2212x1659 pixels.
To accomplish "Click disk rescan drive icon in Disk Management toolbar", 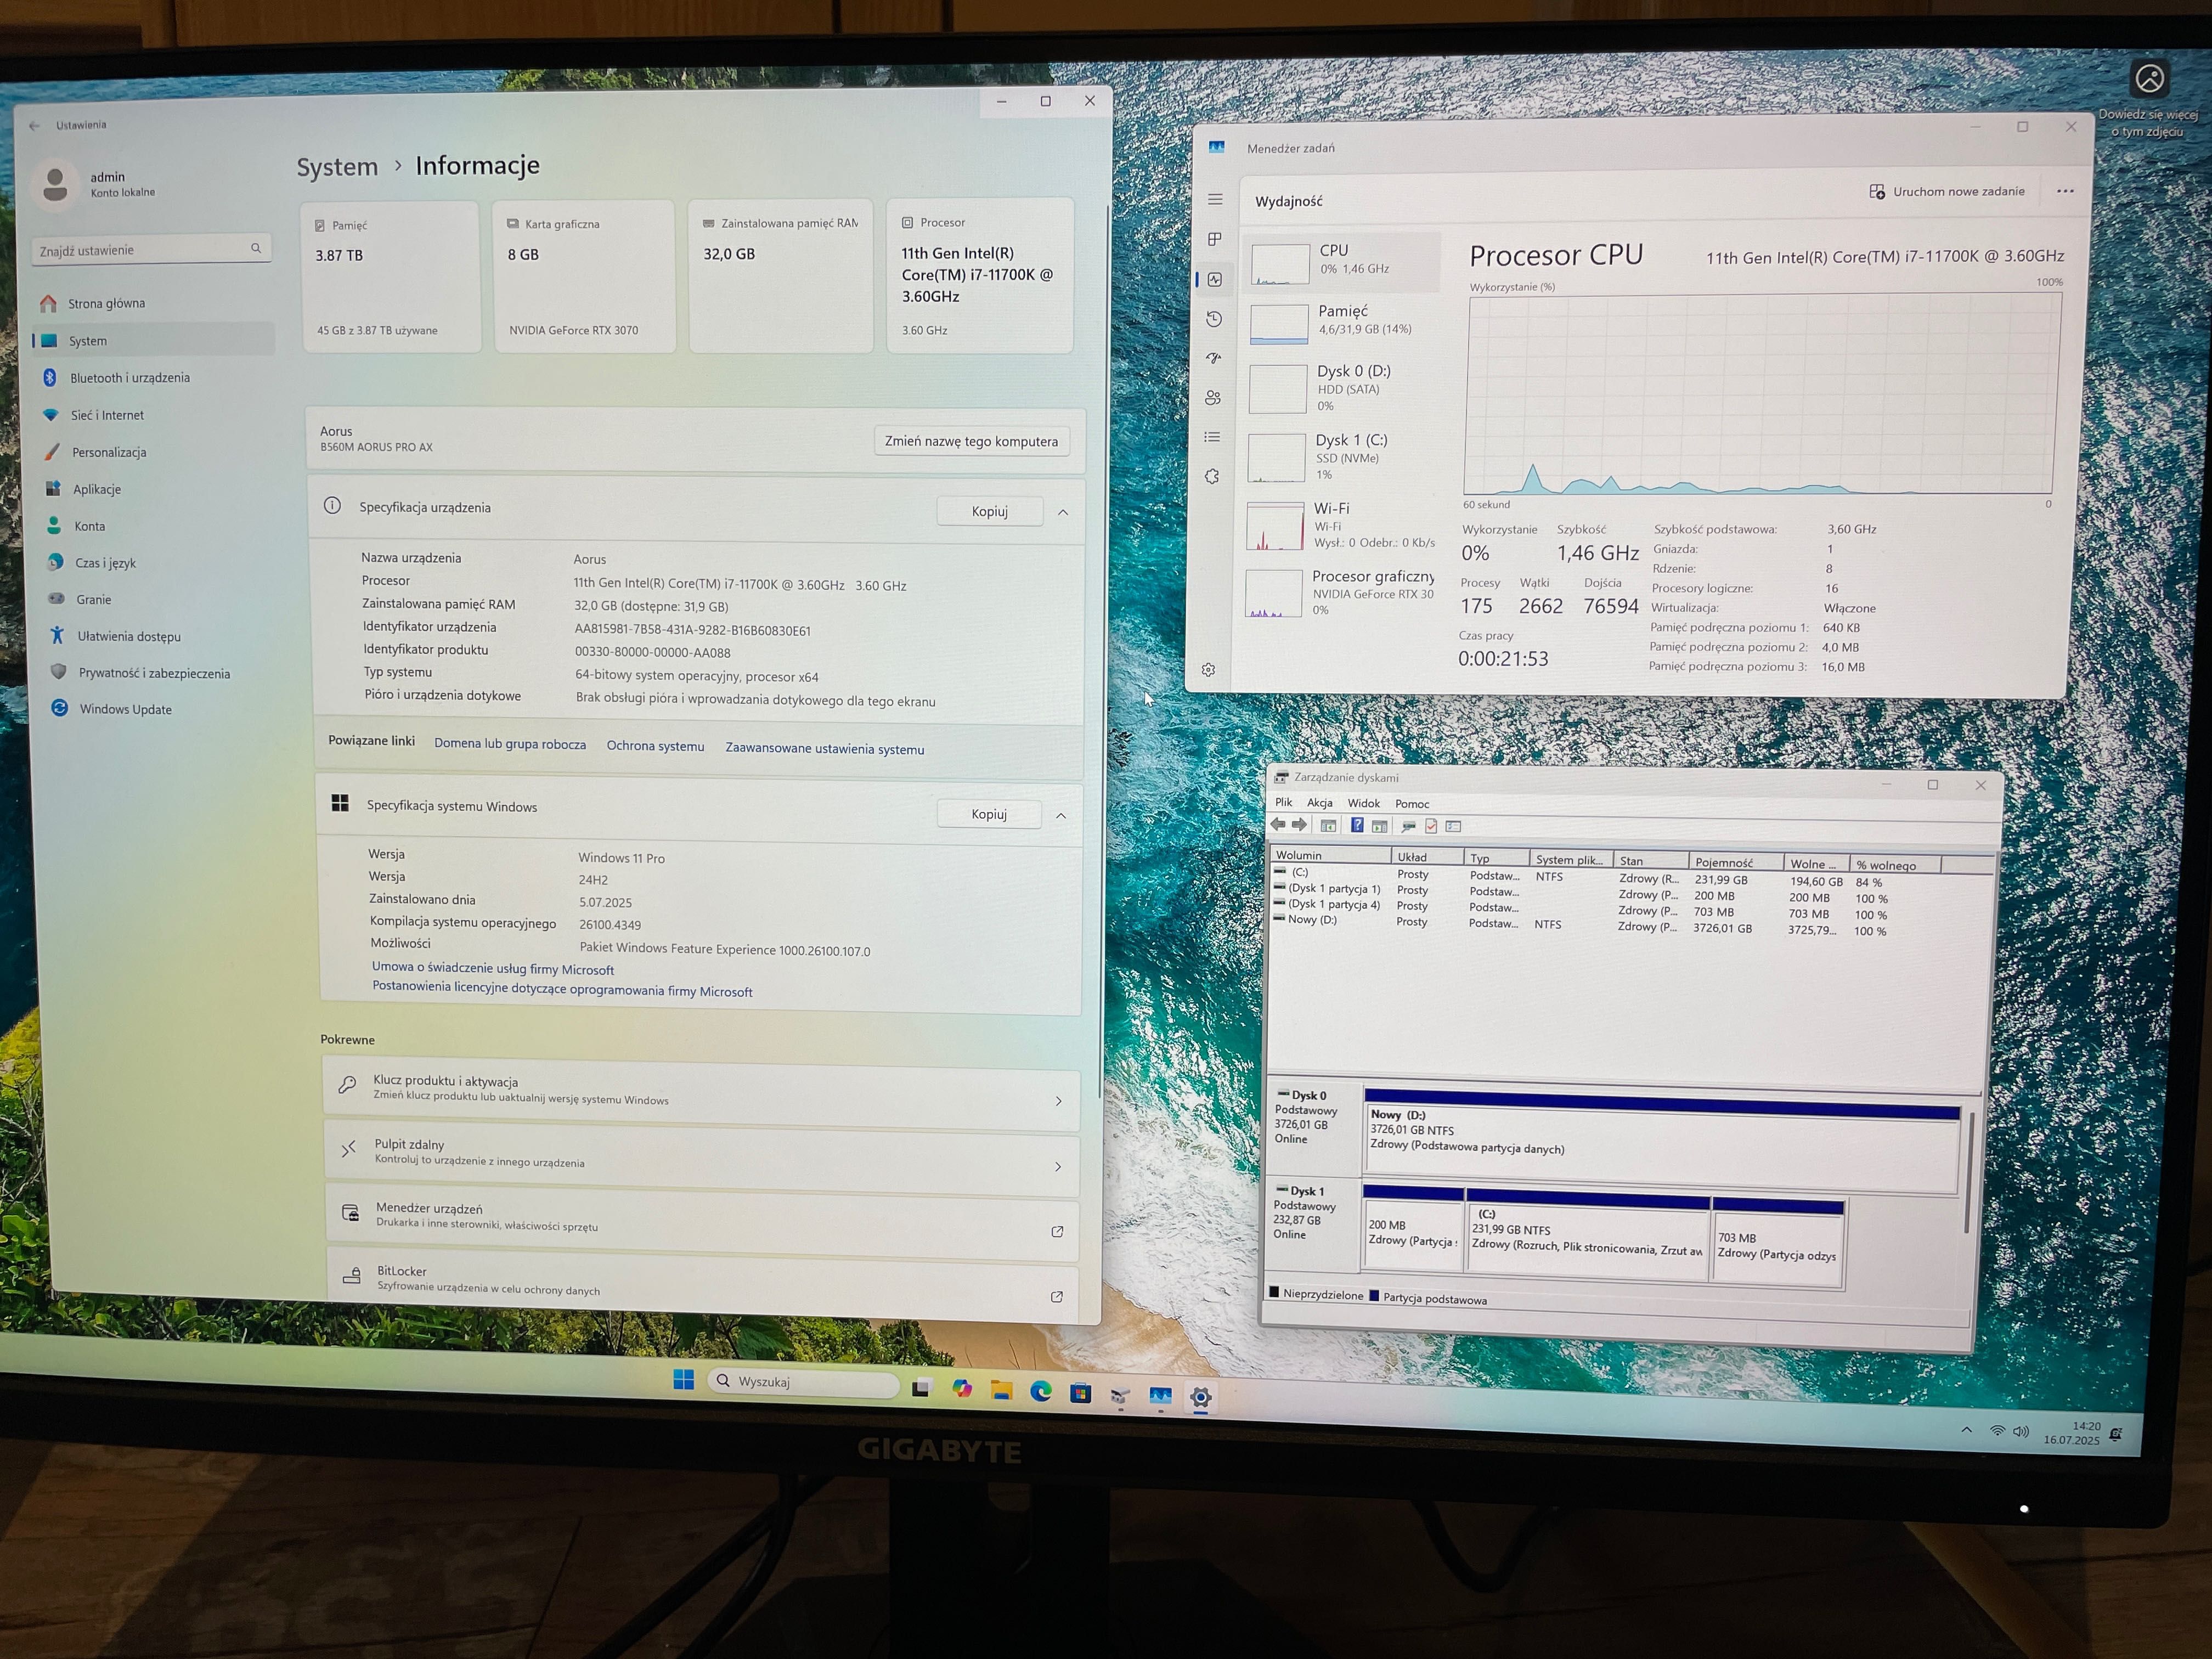I will pyautogui.click(x=1408, y=826).
